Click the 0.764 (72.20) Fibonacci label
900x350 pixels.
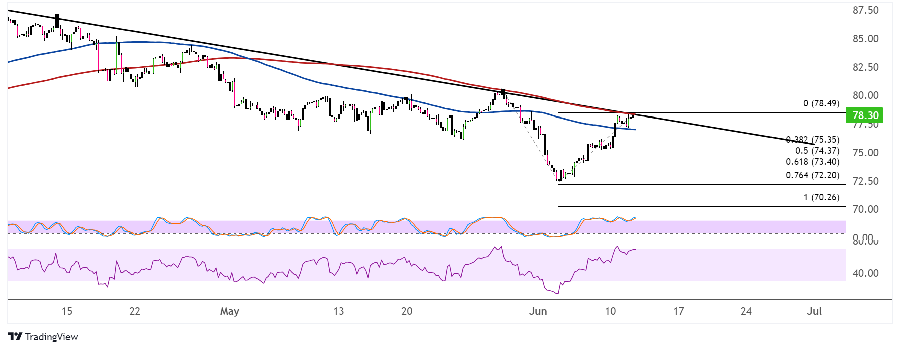812,175
